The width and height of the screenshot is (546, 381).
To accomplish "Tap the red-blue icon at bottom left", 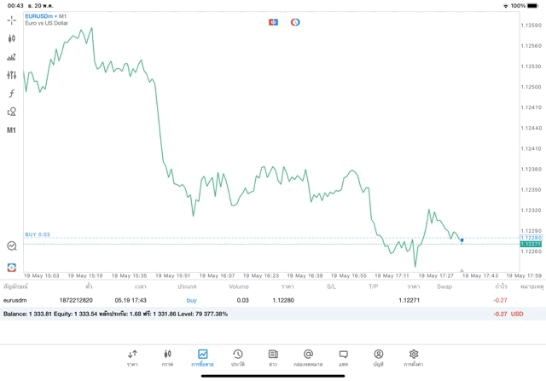I will coord(12,267).
